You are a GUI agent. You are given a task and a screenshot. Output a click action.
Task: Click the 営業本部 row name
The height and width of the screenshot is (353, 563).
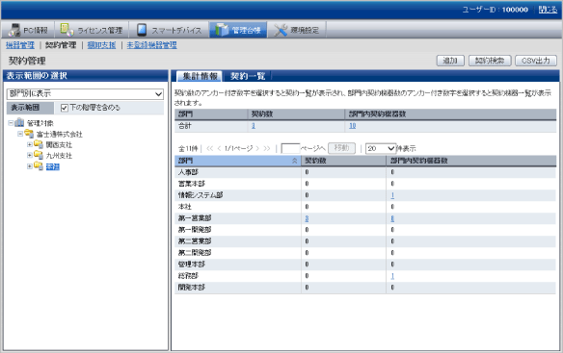tap(192, 184)
